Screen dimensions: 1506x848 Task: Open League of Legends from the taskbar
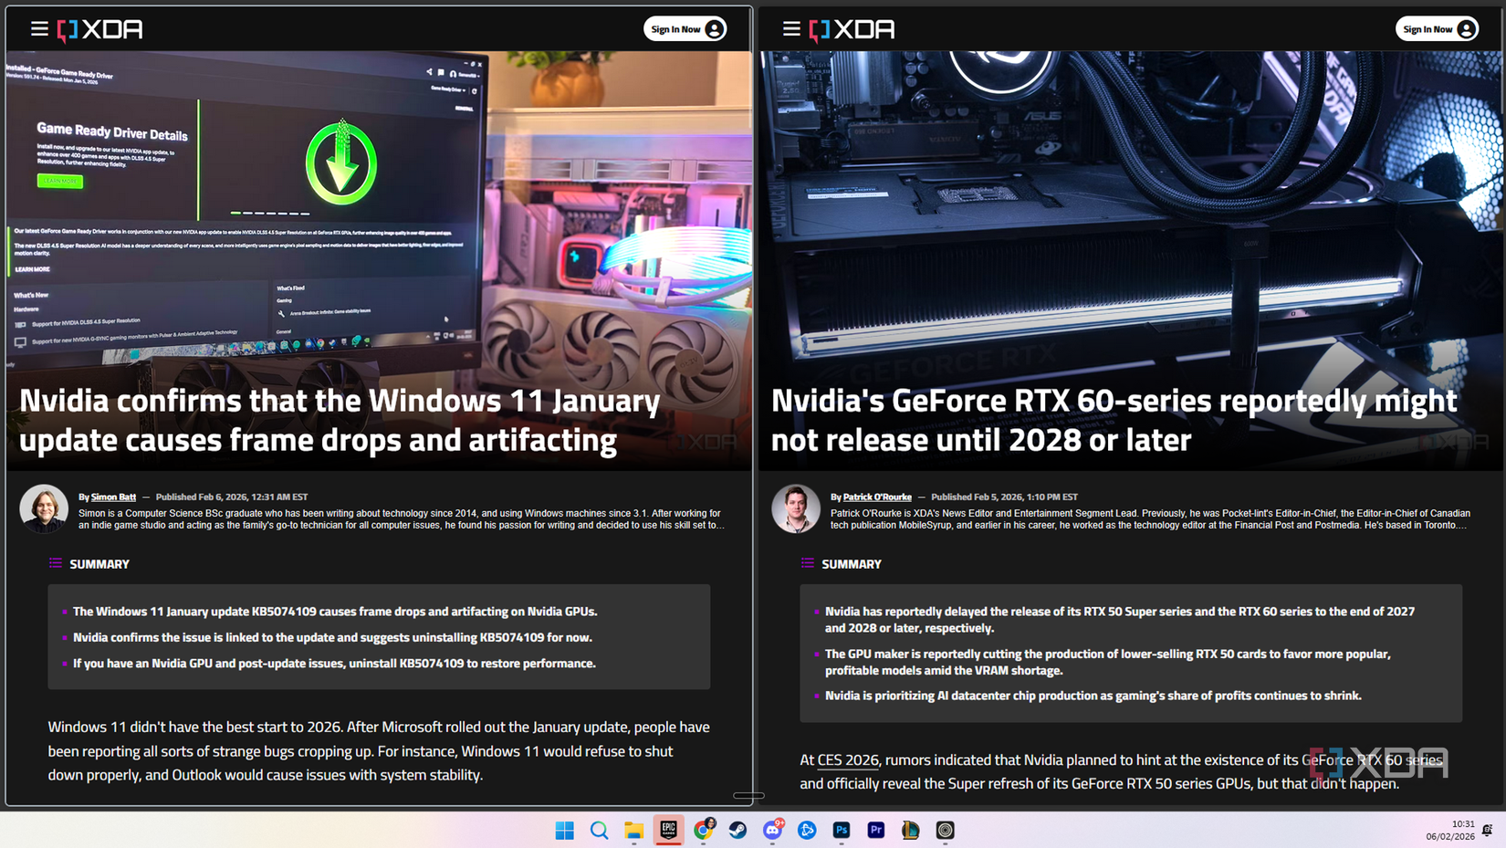pyautogui.click(x=910, y=830)
